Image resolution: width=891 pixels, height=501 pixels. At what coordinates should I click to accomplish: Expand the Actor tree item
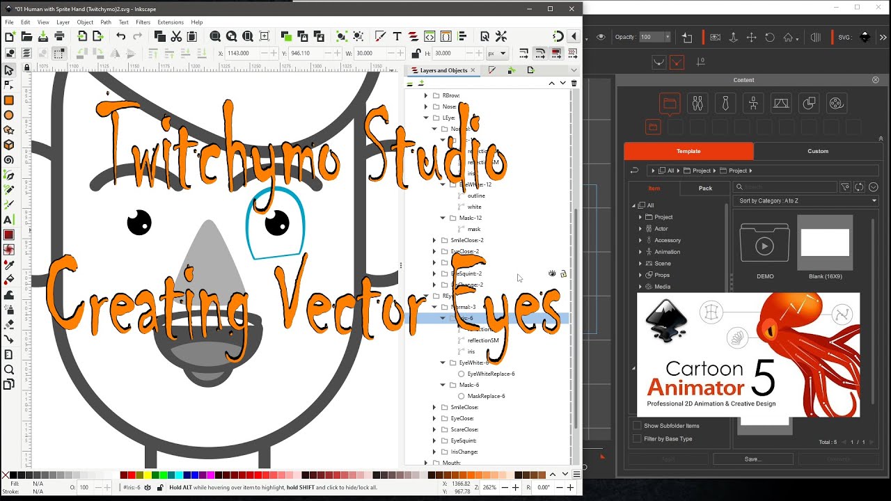coord(640,228)
